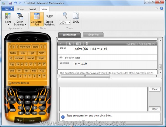Click the directional pad on calculator

[x=12, y=100]
